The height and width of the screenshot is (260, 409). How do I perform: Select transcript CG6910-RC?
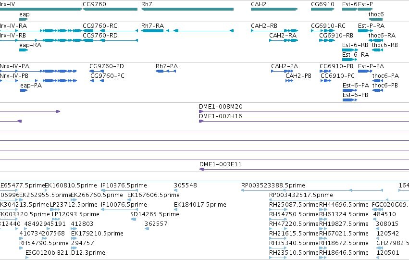322,31
